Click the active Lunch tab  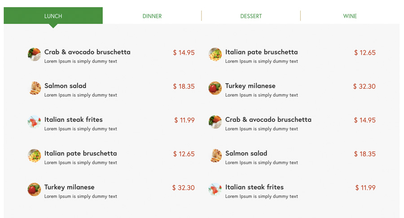[x=53, y=16]
